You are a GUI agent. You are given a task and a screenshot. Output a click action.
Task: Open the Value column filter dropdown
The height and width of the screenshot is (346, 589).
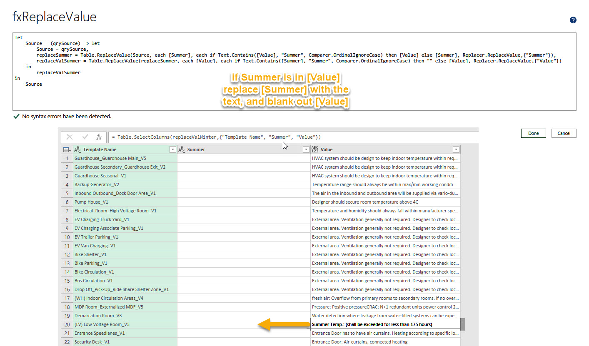(x=456, y=149)
